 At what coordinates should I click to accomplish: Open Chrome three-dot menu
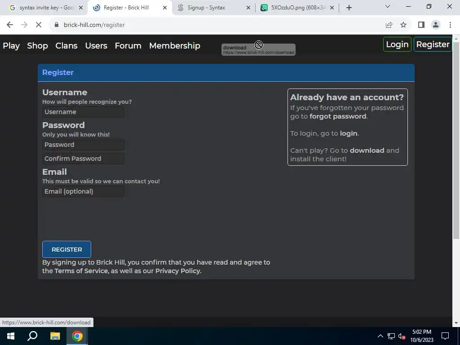[x=450, y=25]
